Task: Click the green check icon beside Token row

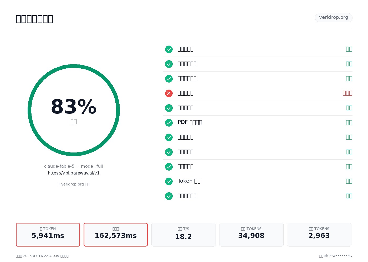Action: [x=169, y=181]
